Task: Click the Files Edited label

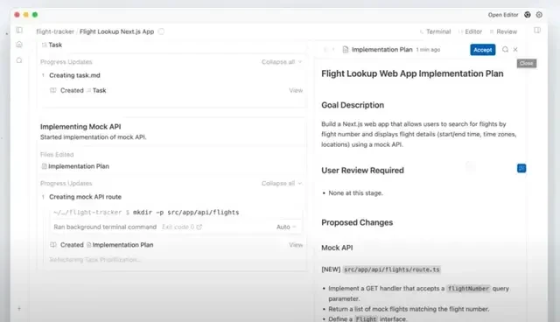Action: (57, 155)
